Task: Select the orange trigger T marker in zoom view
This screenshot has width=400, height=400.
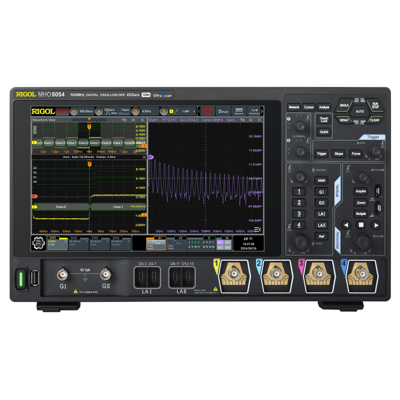Action: (89, 164)
